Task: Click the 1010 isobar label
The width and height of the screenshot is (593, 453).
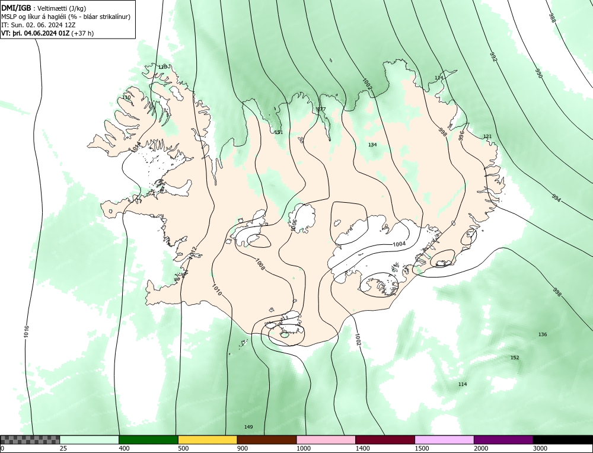Action: tap(216, 290)
